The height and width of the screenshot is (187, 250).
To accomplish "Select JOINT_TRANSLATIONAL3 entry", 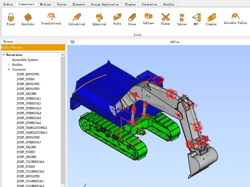I will 32,133.
